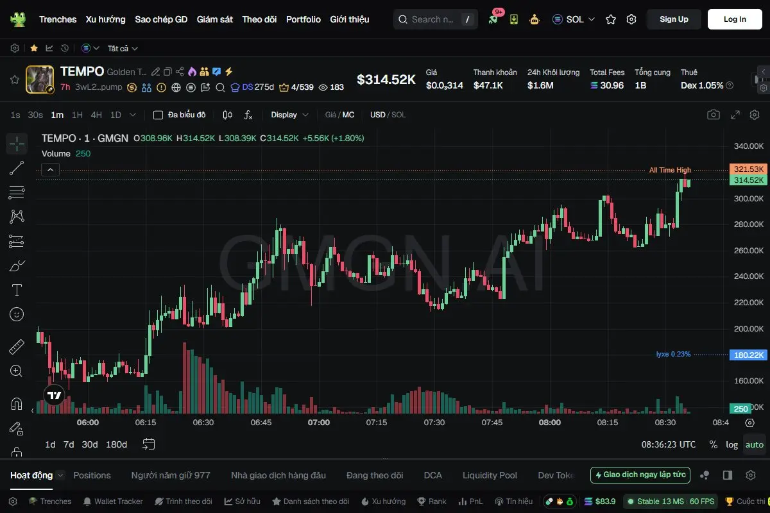
Task: Open the forecasting and measurement tools
Action: (17, 241)
